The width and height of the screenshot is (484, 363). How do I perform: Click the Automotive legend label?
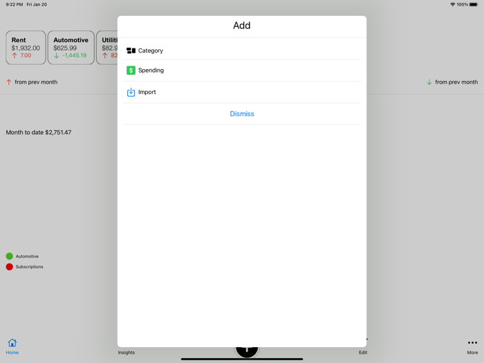click(27, 257)
